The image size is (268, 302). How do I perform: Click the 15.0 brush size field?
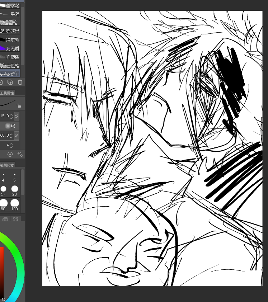(x=4, y=116)
